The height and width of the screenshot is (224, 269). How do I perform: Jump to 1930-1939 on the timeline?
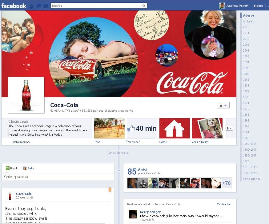coord(250,156)
